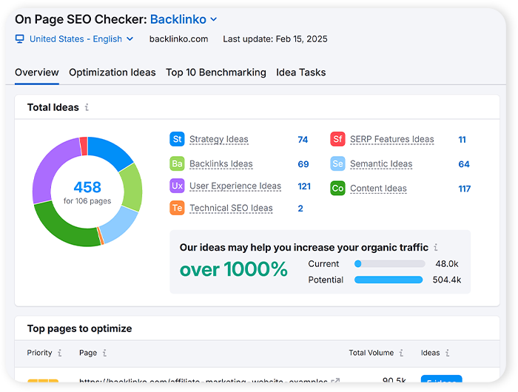
Task: Select the Overview tab
Action: pos(37,72)
